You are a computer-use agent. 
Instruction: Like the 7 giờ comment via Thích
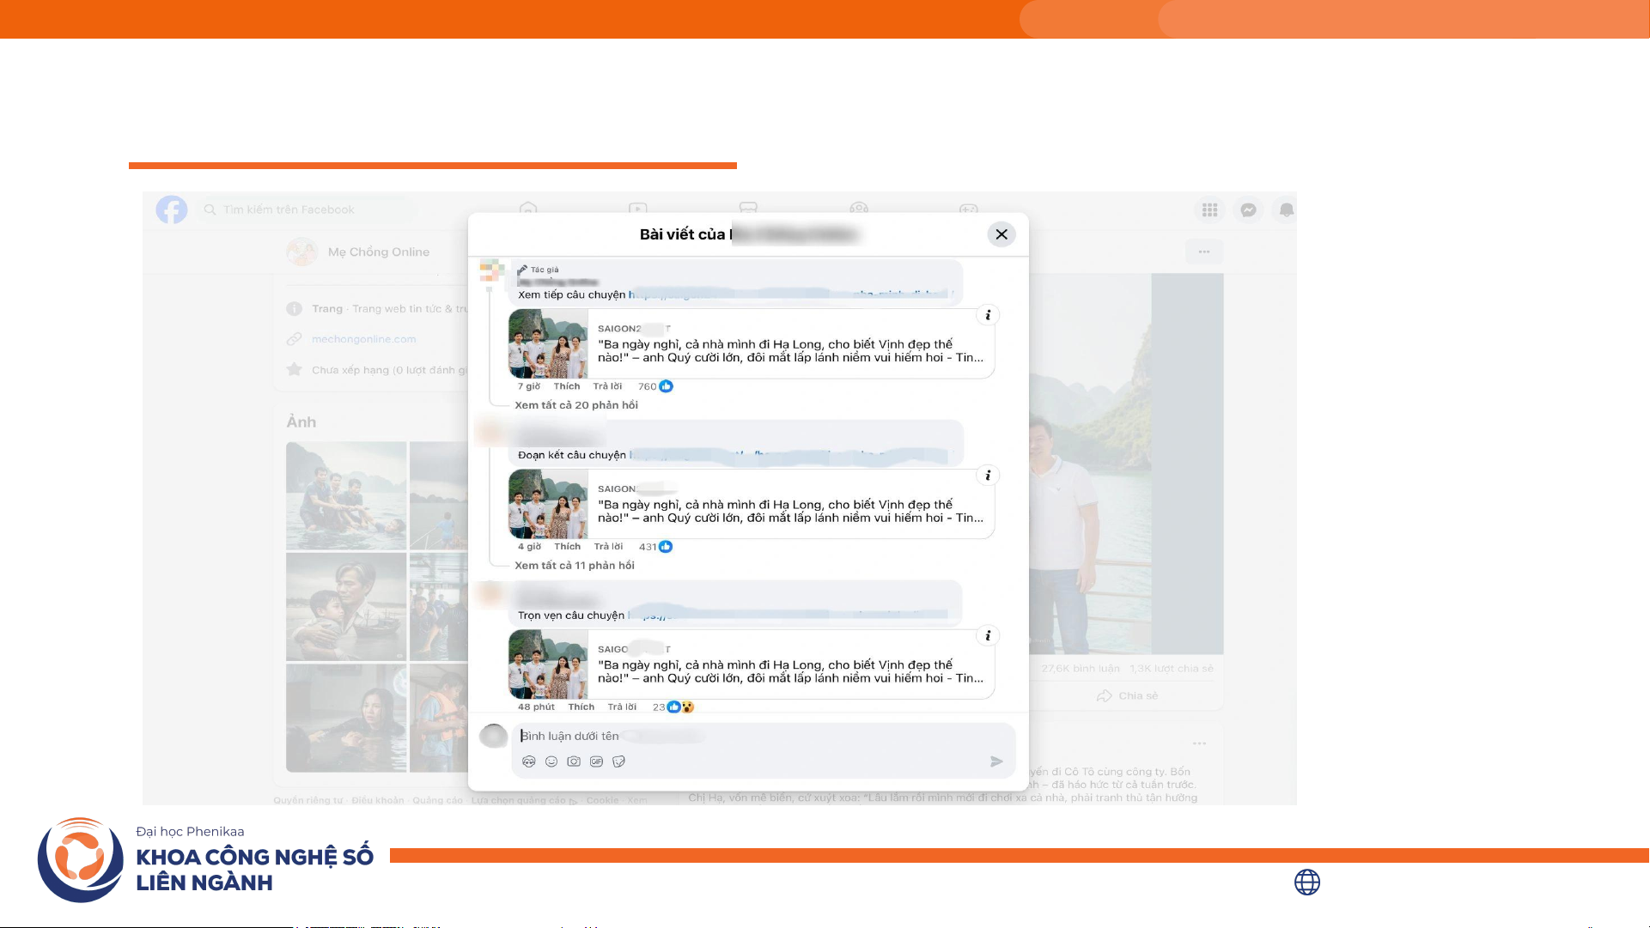567,386
